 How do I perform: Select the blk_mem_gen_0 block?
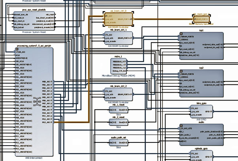(201, 19)
